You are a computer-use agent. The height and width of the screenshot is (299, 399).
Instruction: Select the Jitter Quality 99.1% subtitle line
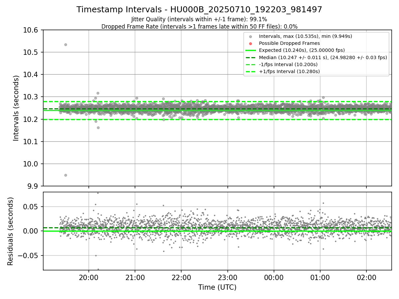(199, 19)
